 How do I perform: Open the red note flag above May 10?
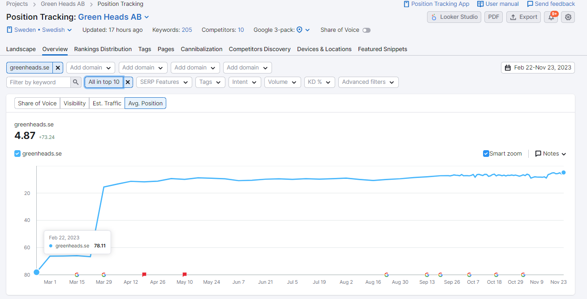point(185,274)
